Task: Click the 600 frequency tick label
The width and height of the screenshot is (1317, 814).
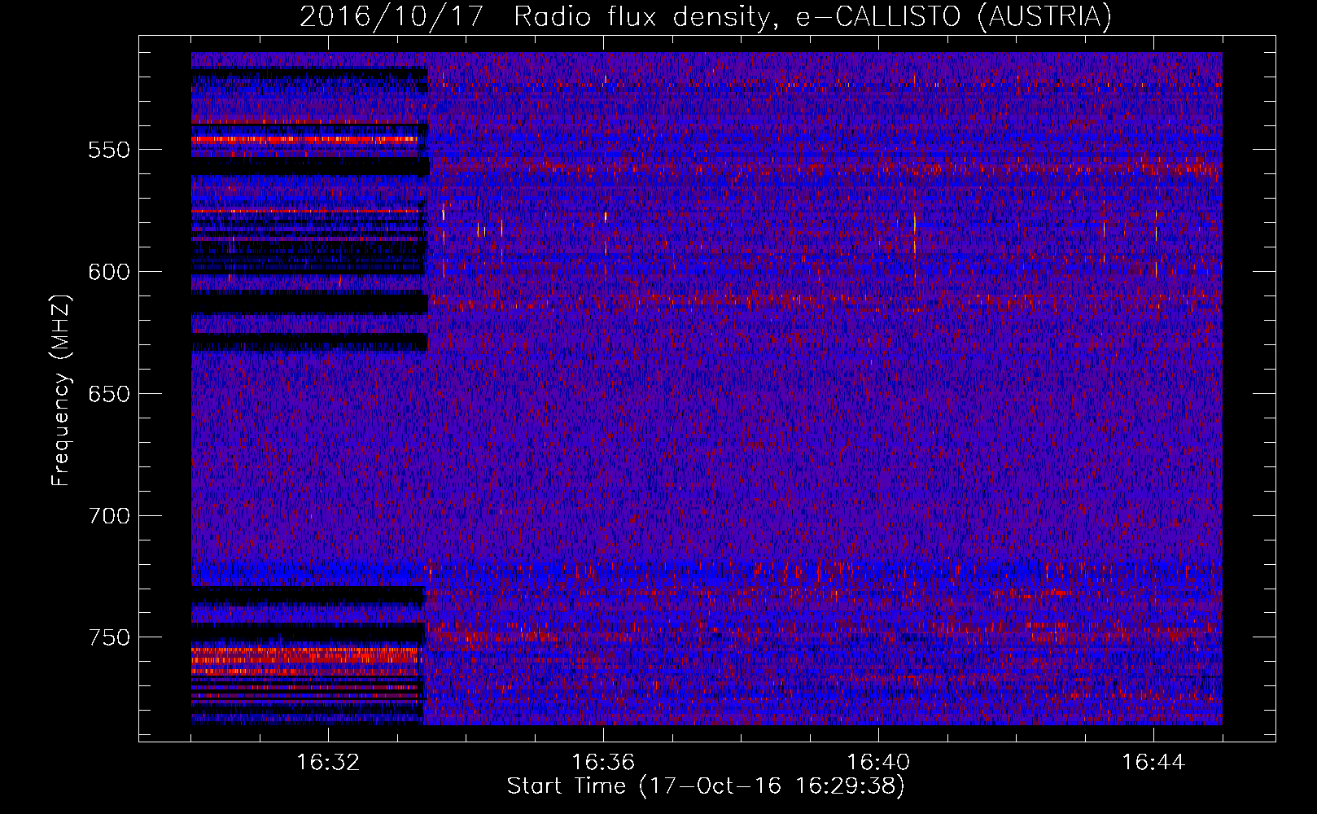Action: tap(109, 272)
